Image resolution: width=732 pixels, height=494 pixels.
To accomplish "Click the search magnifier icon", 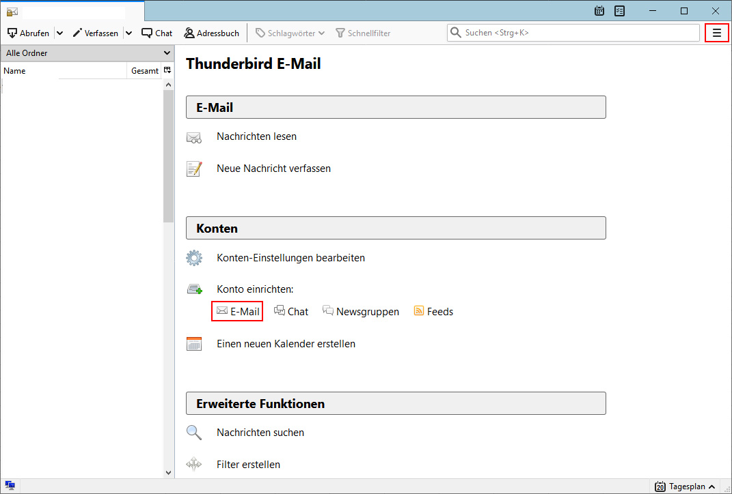I will click(456, 33).
